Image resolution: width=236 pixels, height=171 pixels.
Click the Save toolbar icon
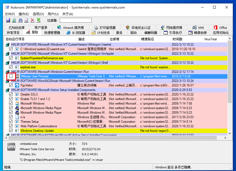(x=8, y=20)
